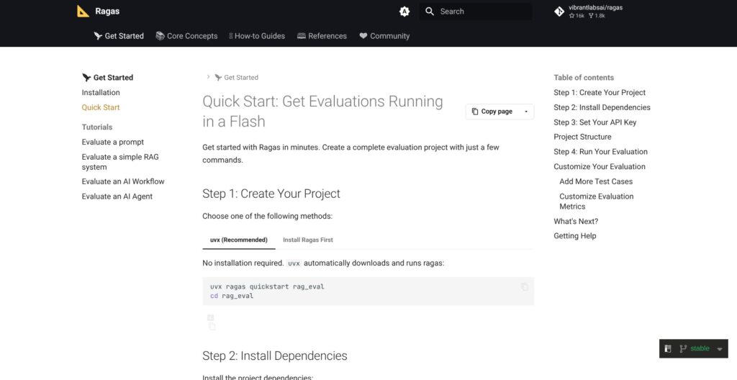This screenshot has height=380, width=737.
Task: Open the How-to Guides tab
Action: [257, 36]
